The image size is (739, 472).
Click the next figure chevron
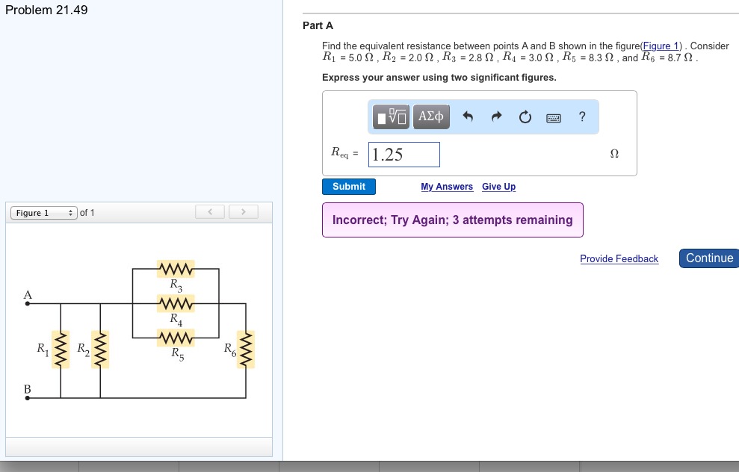[244, 211]
